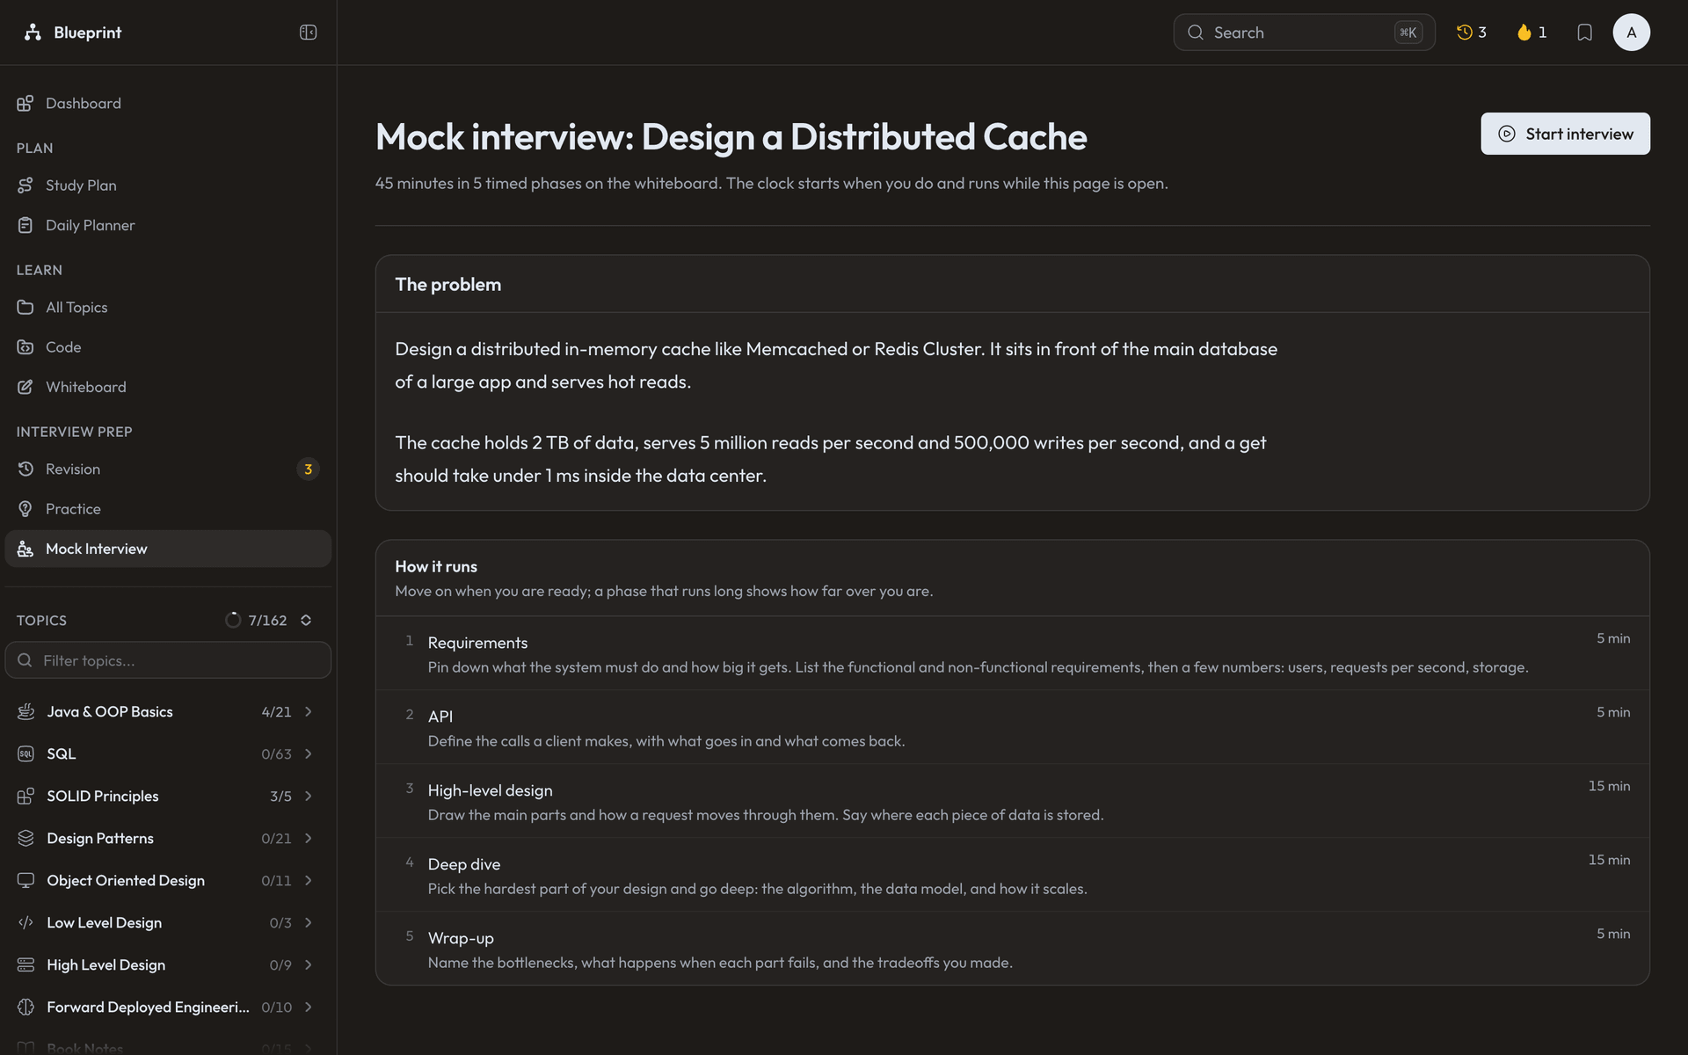Click the topics progress ring indicator
The width and height of the screenshot is (1688, 1055).
click(233, 620)
